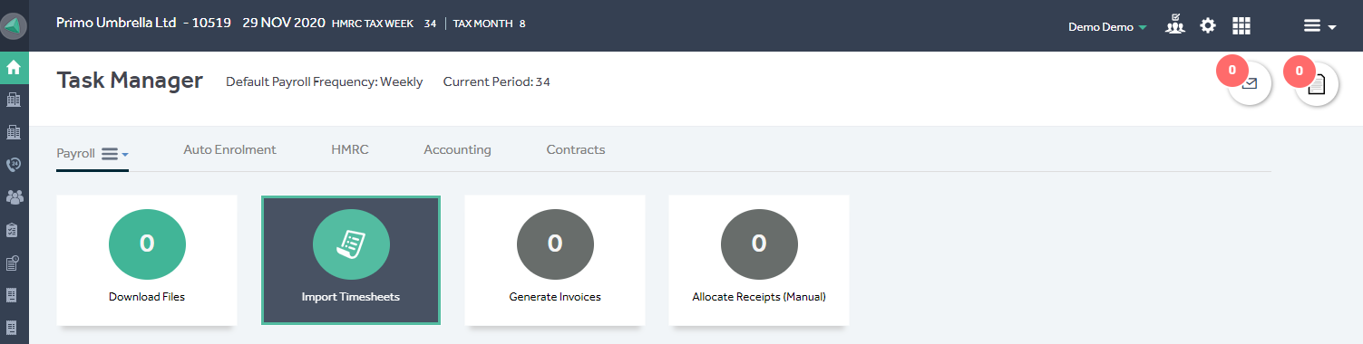Open the Allocate Receipts (Manual) tile
The width and height of the screenshot is (1363, 344).
pos(759,260)
